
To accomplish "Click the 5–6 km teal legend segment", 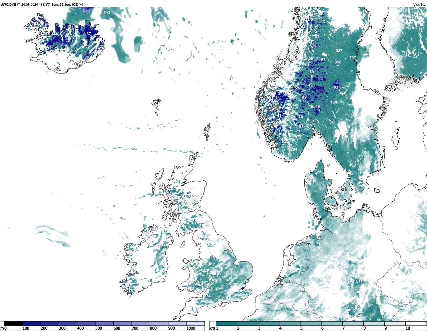I will click(311, 324).
